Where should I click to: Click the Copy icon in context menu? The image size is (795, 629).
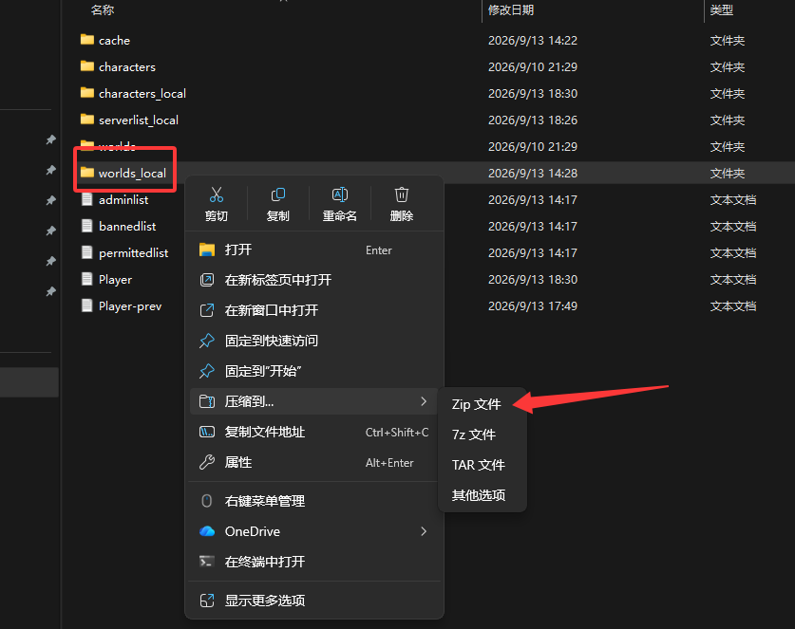[x=278, y=194]
